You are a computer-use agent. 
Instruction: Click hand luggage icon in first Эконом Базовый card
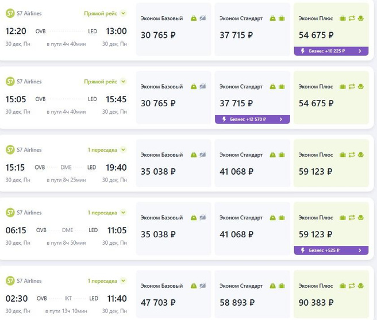[194, 19]
